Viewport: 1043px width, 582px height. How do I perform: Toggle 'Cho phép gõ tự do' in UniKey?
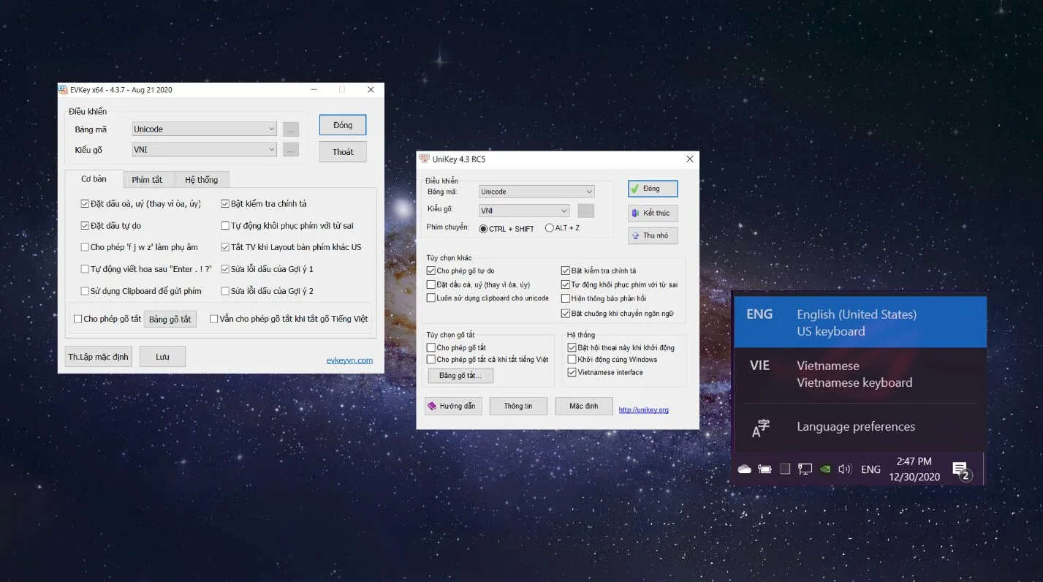click(x=431, y=271)
